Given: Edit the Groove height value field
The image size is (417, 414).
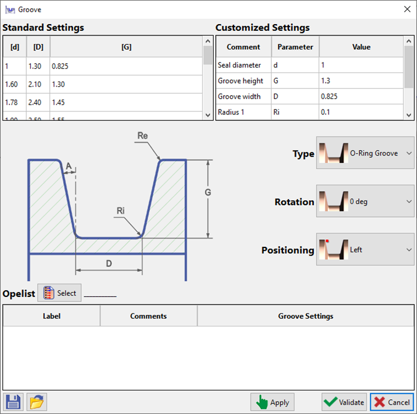Looking at the screenshot, I should tap(360, 81).
